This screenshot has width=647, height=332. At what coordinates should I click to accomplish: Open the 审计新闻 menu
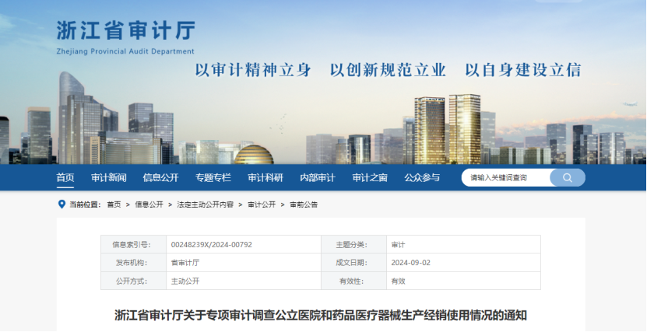pyautogui.click(x=108, y=178)
